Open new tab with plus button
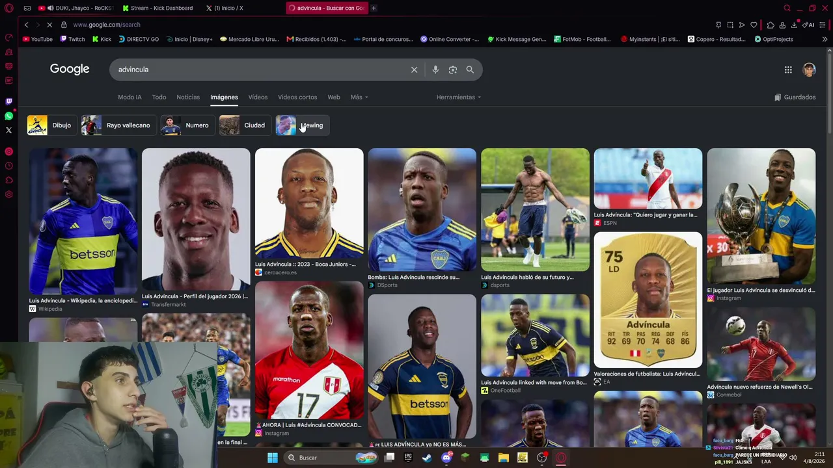 coord(374,8)
